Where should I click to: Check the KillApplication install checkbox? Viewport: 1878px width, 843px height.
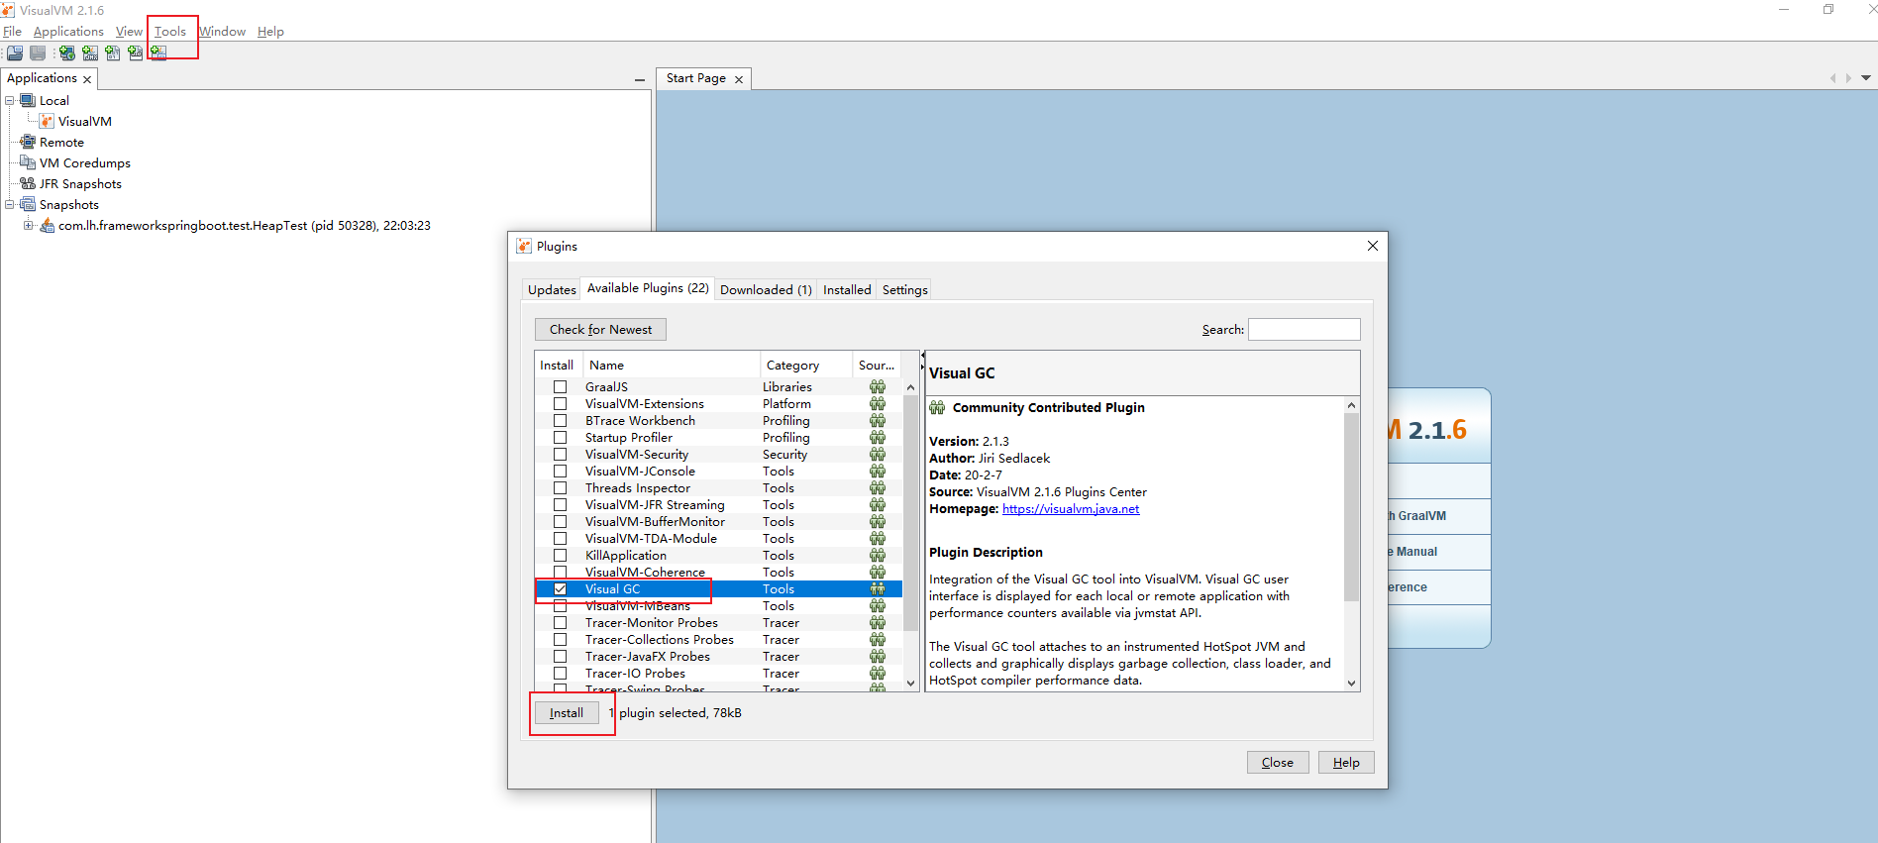[561, 556]
